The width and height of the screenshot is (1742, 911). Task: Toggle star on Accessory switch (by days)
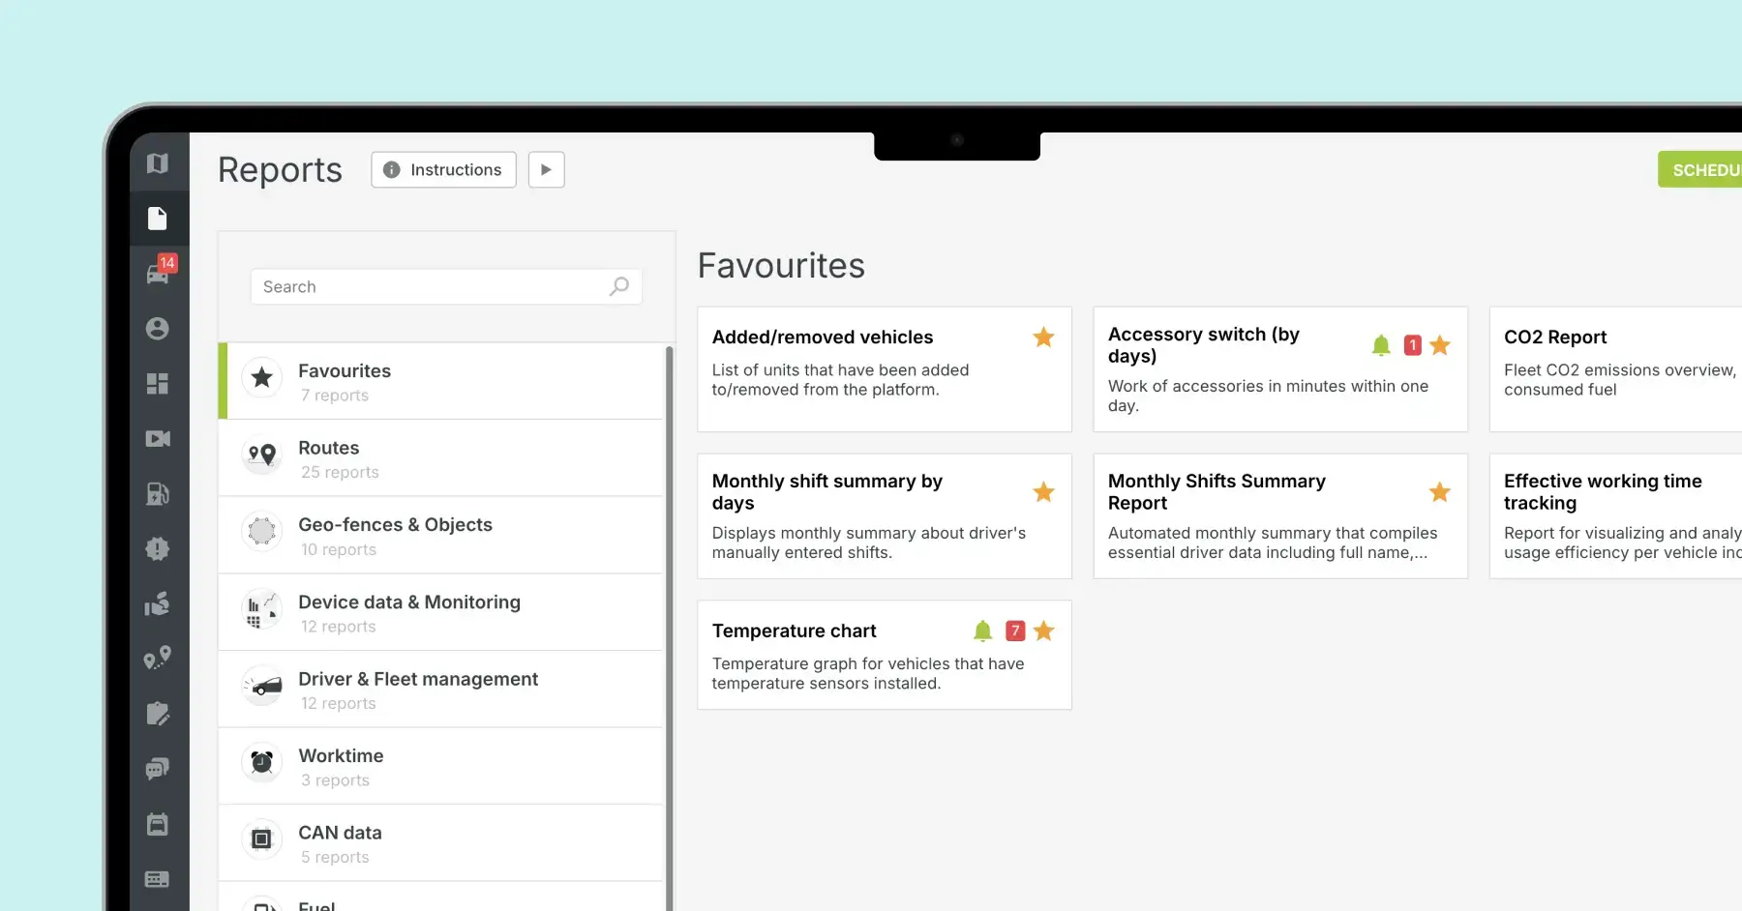(x=1440, y=345)
